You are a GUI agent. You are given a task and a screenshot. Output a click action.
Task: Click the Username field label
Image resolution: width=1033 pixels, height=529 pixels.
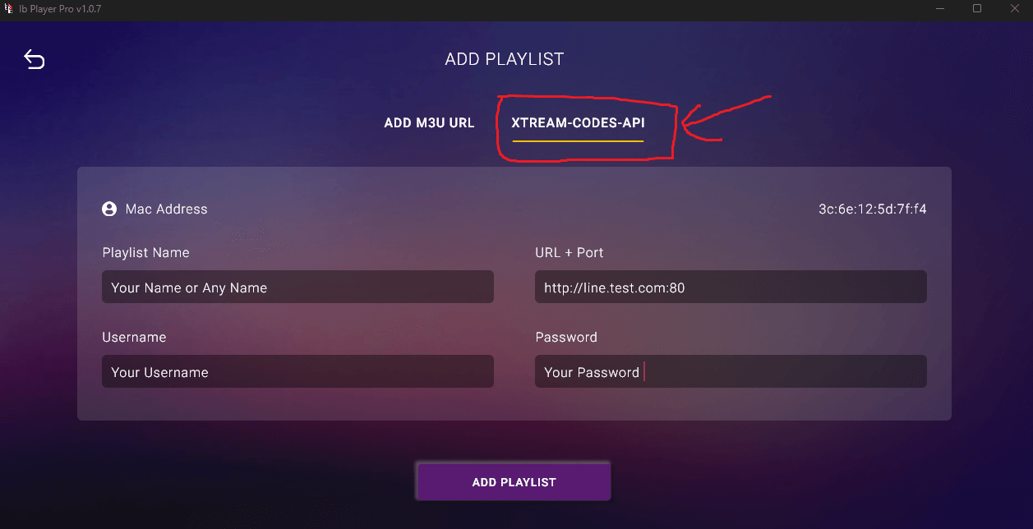point(134,338)
